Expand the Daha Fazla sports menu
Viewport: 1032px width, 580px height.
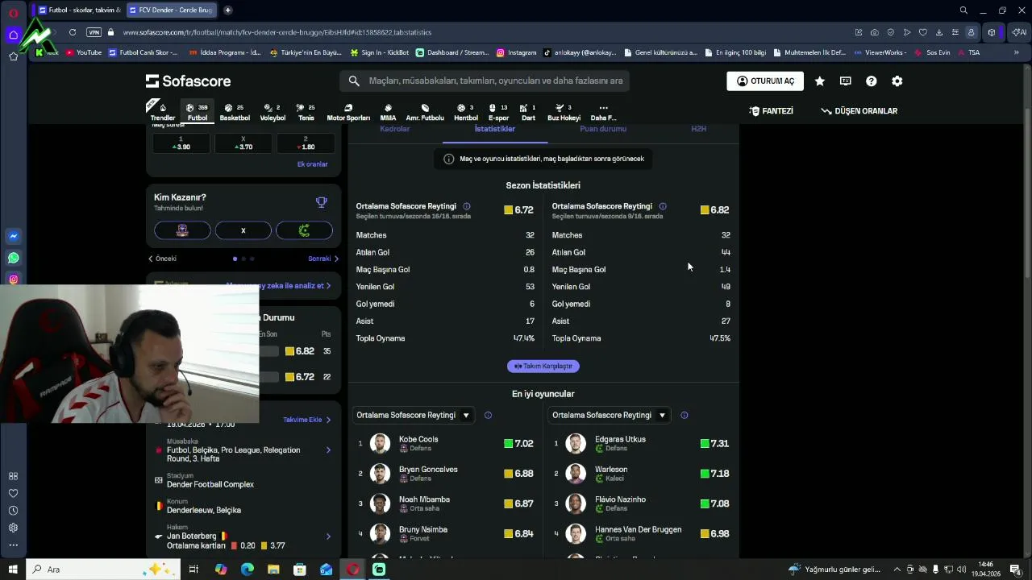pos(603,112)
